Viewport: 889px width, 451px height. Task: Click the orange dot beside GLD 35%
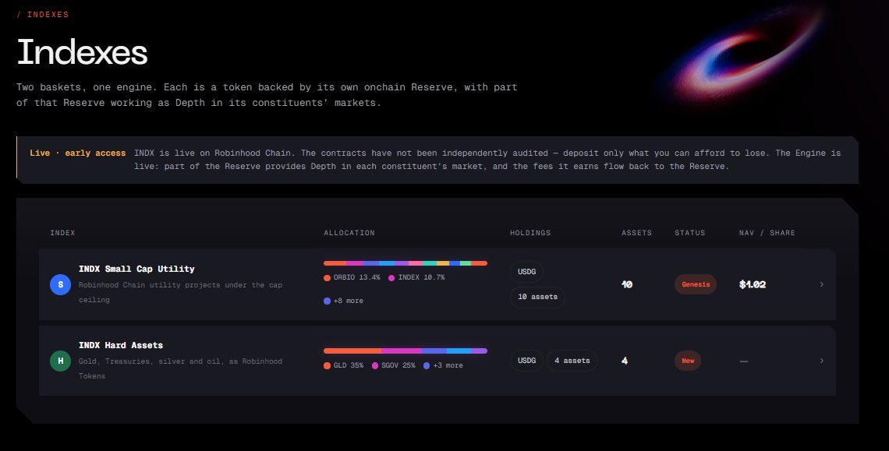pyautogui.click(x=328, y=365)
